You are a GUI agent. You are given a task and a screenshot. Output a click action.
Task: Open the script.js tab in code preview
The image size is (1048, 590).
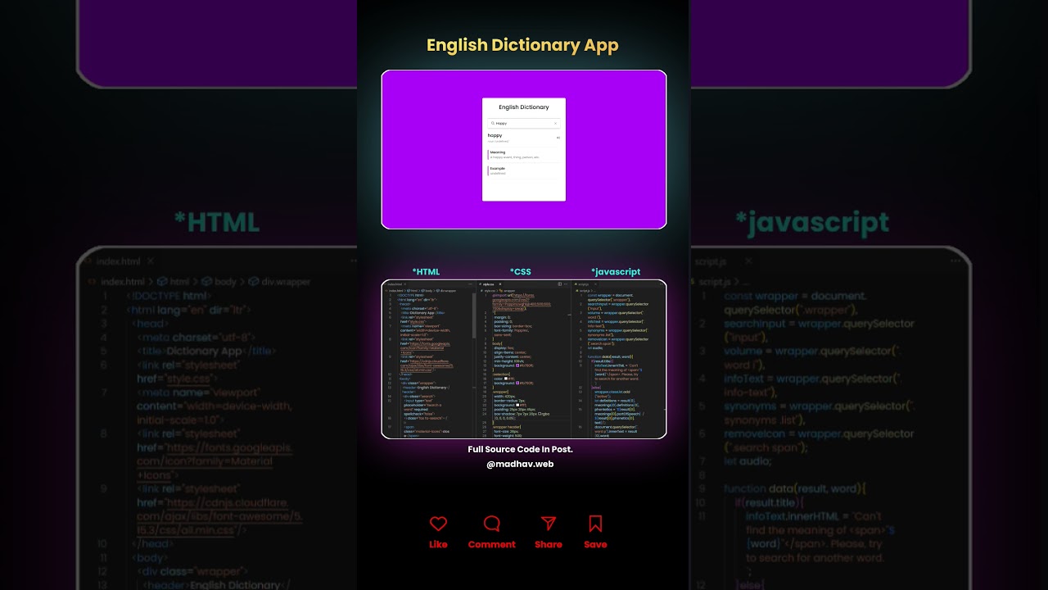pos(583,284)
